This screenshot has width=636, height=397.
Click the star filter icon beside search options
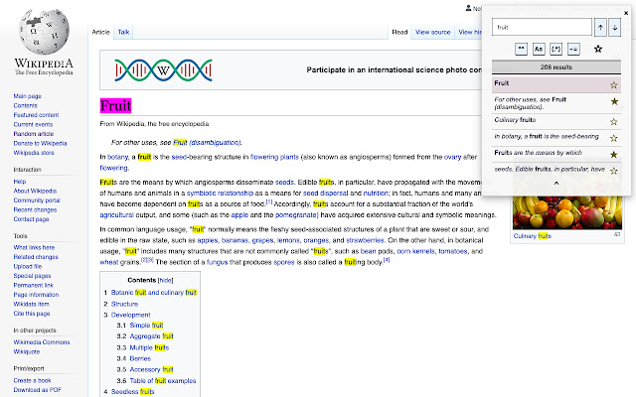pos(597,48)
